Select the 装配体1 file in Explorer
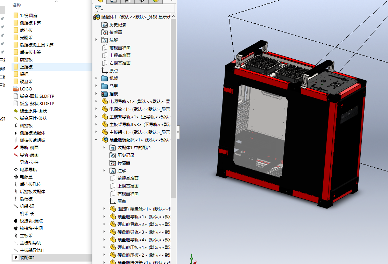The width and height of the screenshot is (388, 264). point(27,258)
